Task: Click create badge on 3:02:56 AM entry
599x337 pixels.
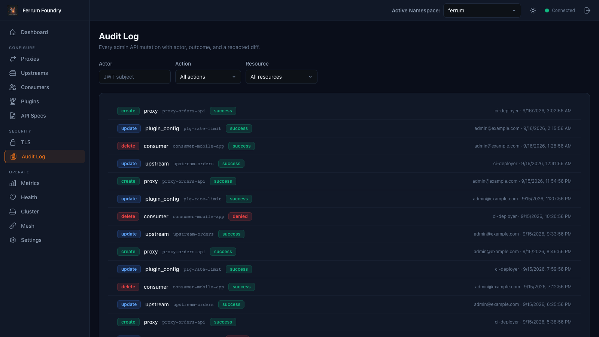Action: coord(128,111)
